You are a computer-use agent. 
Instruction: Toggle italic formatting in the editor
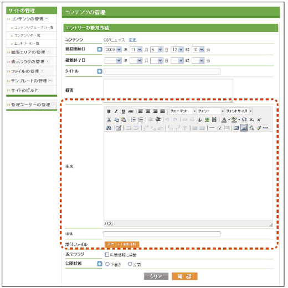click(x=116, y=111)
